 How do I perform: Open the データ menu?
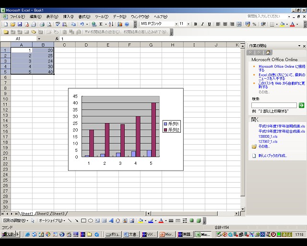coord(119,17)
